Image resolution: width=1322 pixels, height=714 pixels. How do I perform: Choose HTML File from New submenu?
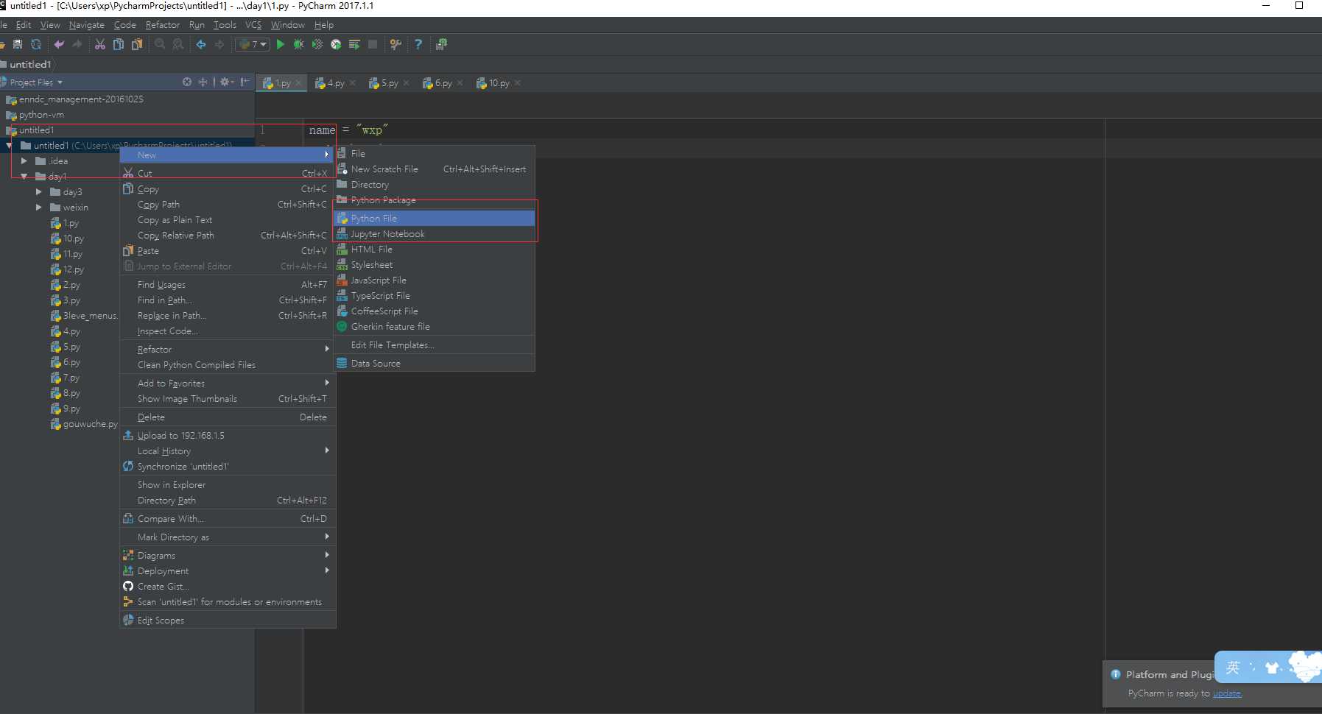point(435,249)
